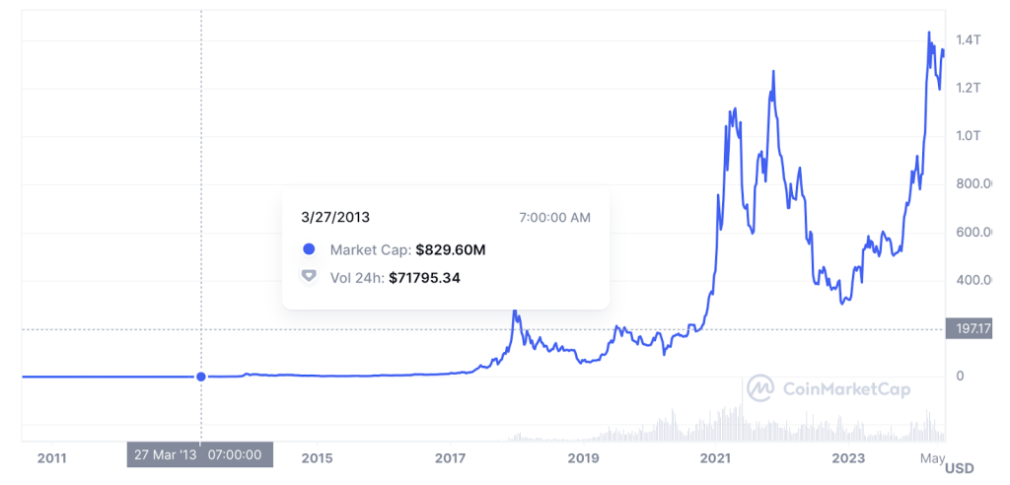Click the blue data point marker on line
This screenshot has height=485, width=1010.
coord(201,377)
